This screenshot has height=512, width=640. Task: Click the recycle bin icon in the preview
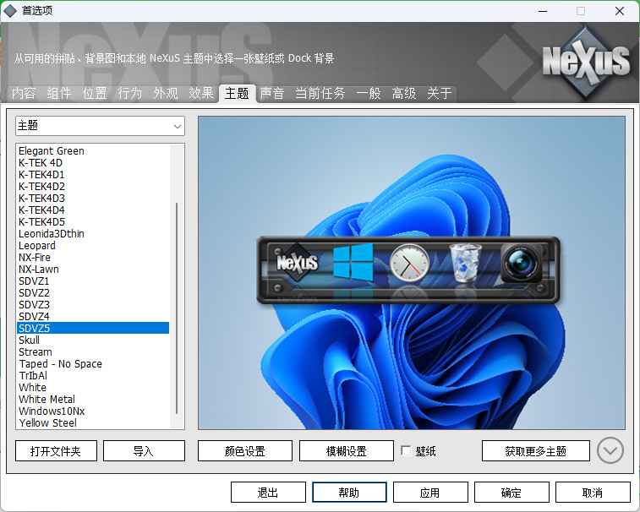point(465,263)
